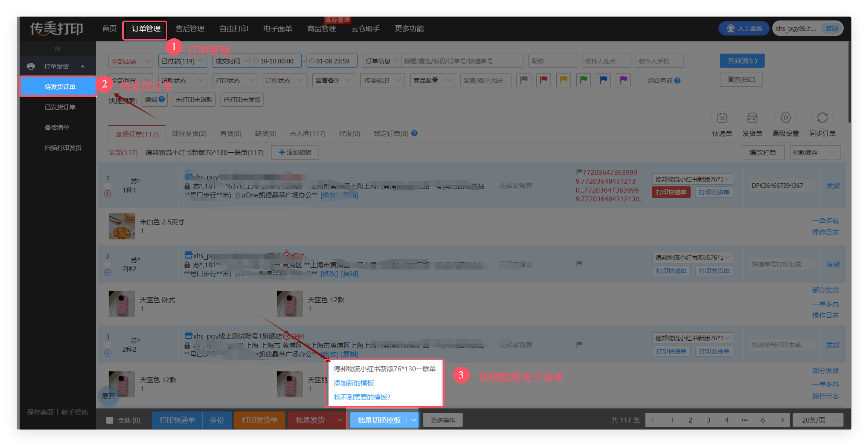
Task: Select order 1 checkbox
Action: (108, 186)
